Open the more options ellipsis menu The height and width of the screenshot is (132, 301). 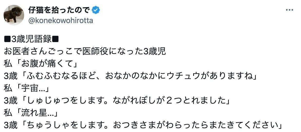pyautogui.click(x=289, y=10)
